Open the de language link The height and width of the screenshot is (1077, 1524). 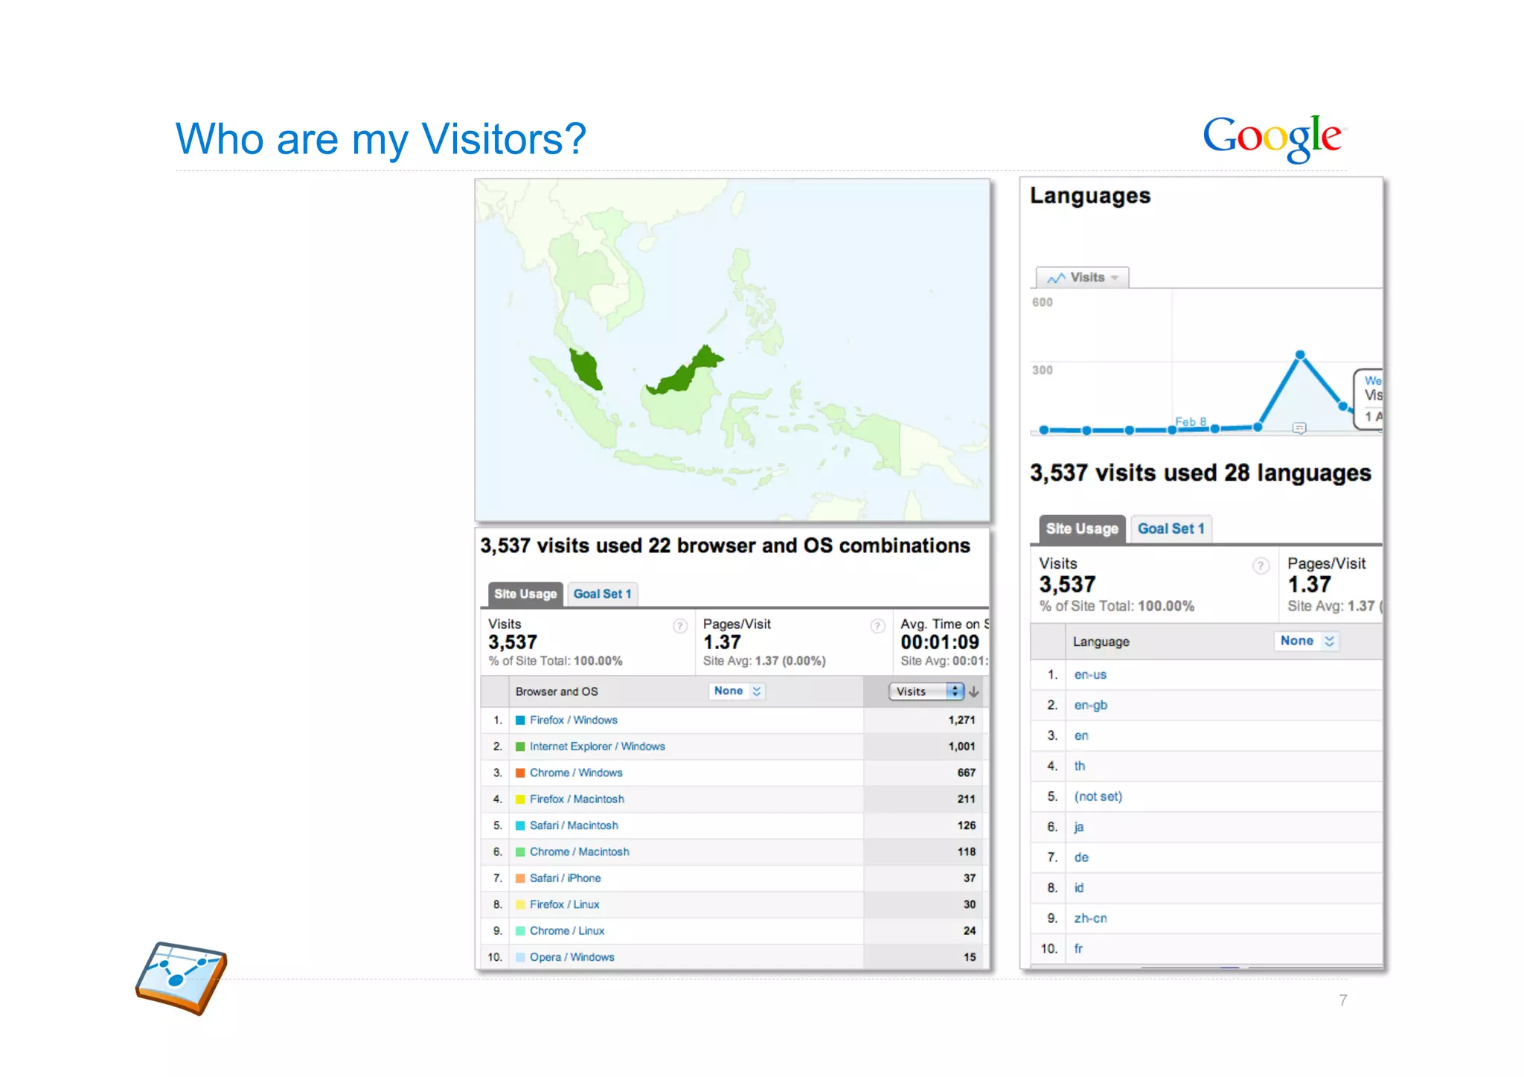coord(1081,857)
